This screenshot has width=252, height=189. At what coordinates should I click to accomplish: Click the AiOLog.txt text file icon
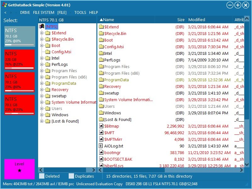(x=100, y=146)
